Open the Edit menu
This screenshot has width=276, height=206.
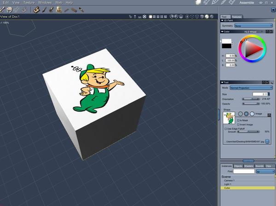6,3
